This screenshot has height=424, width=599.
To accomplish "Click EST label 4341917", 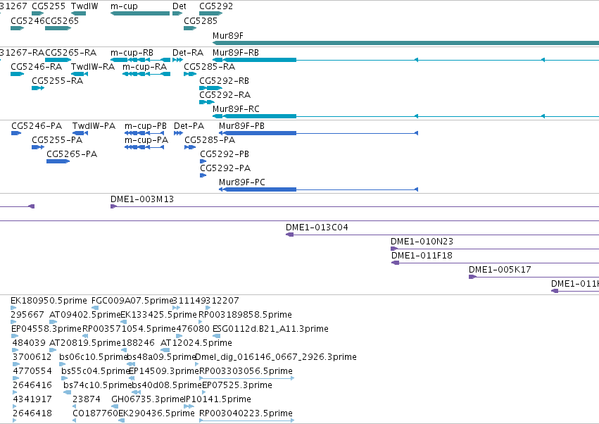I will tap(32, 399).
